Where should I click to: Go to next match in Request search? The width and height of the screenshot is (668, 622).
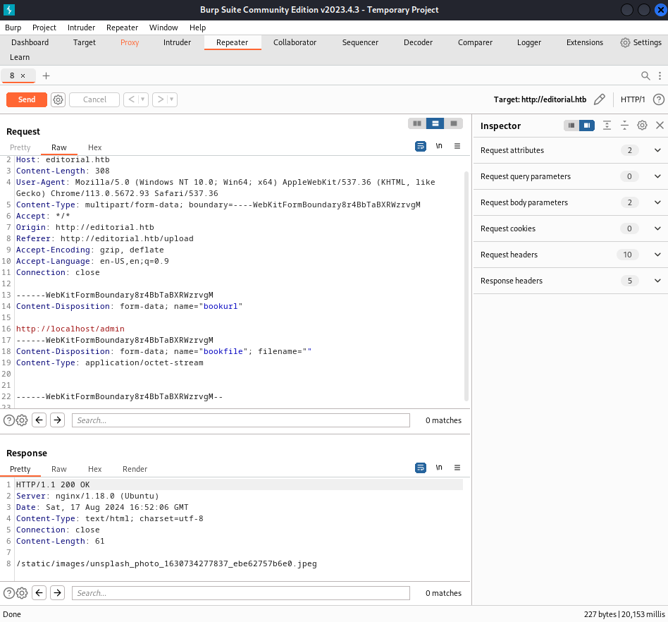click(58, 420)
